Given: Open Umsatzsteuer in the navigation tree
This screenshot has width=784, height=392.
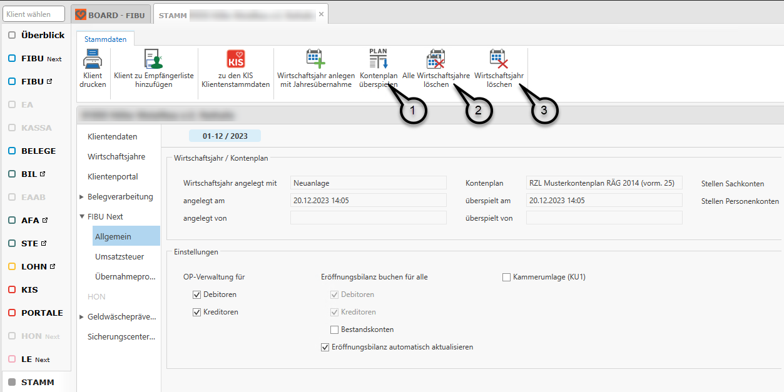Looking at the screenshot, I should click(119, 256).
